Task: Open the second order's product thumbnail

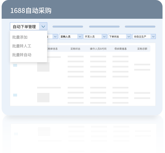Action: (x=43, y=98)
